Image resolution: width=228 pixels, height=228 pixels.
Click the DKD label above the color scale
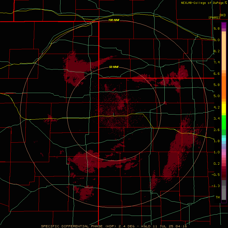coord(223,15)
